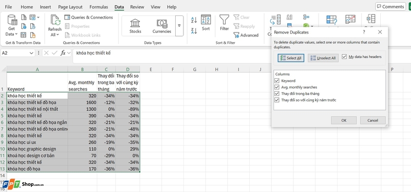The height and width of the screenshot is (192, 411).
Task: Open the custom Sort dialog
Action: (x=206, y=23)
